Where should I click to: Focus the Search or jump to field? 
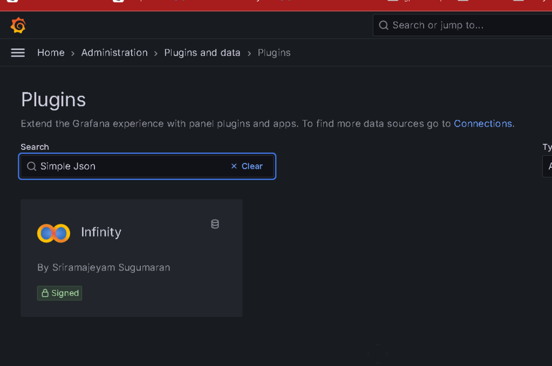tap(462, 25)
